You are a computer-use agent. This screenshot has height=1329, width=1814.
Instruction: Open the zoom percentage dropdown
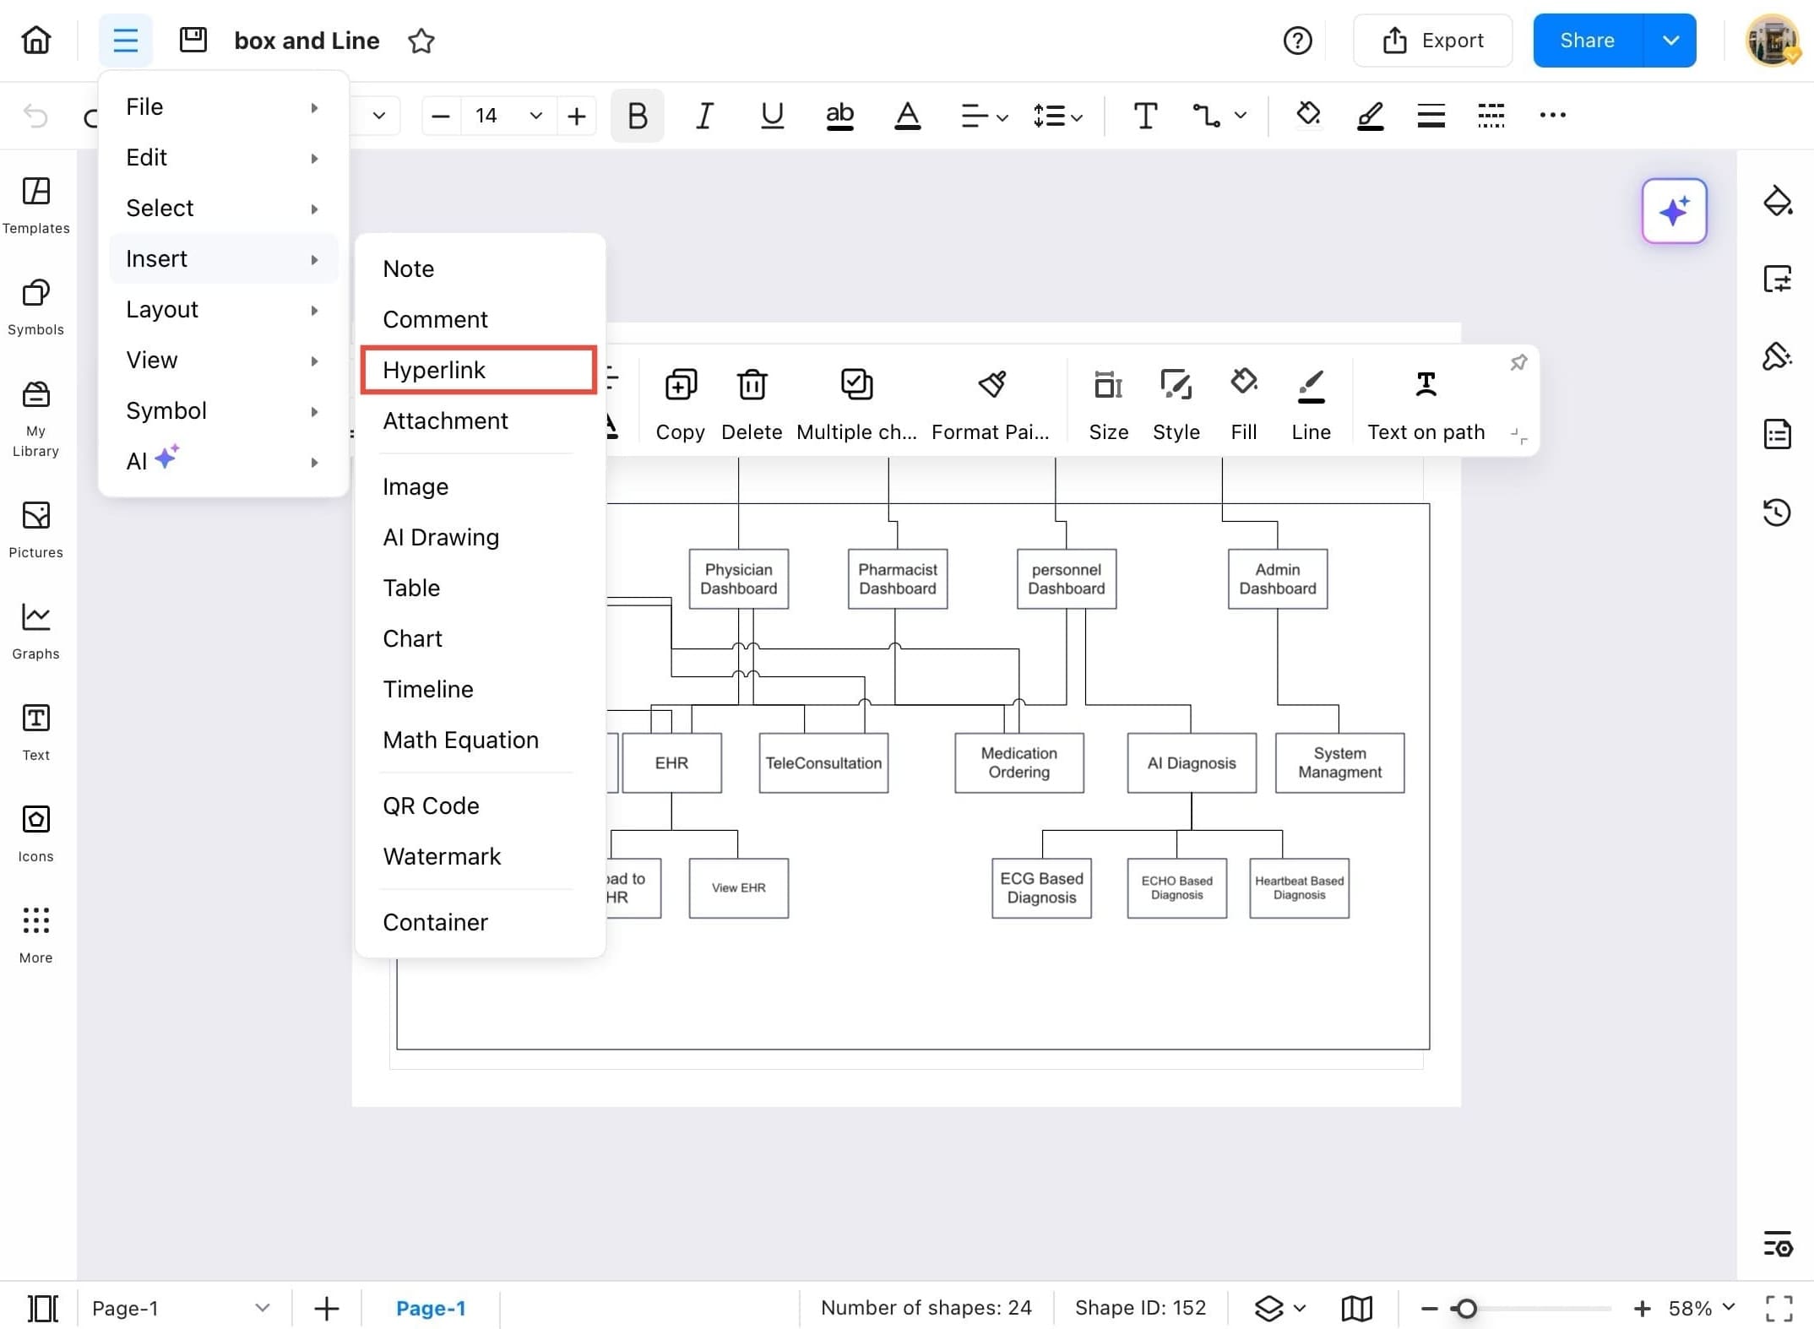[x=1729, y=1307]
